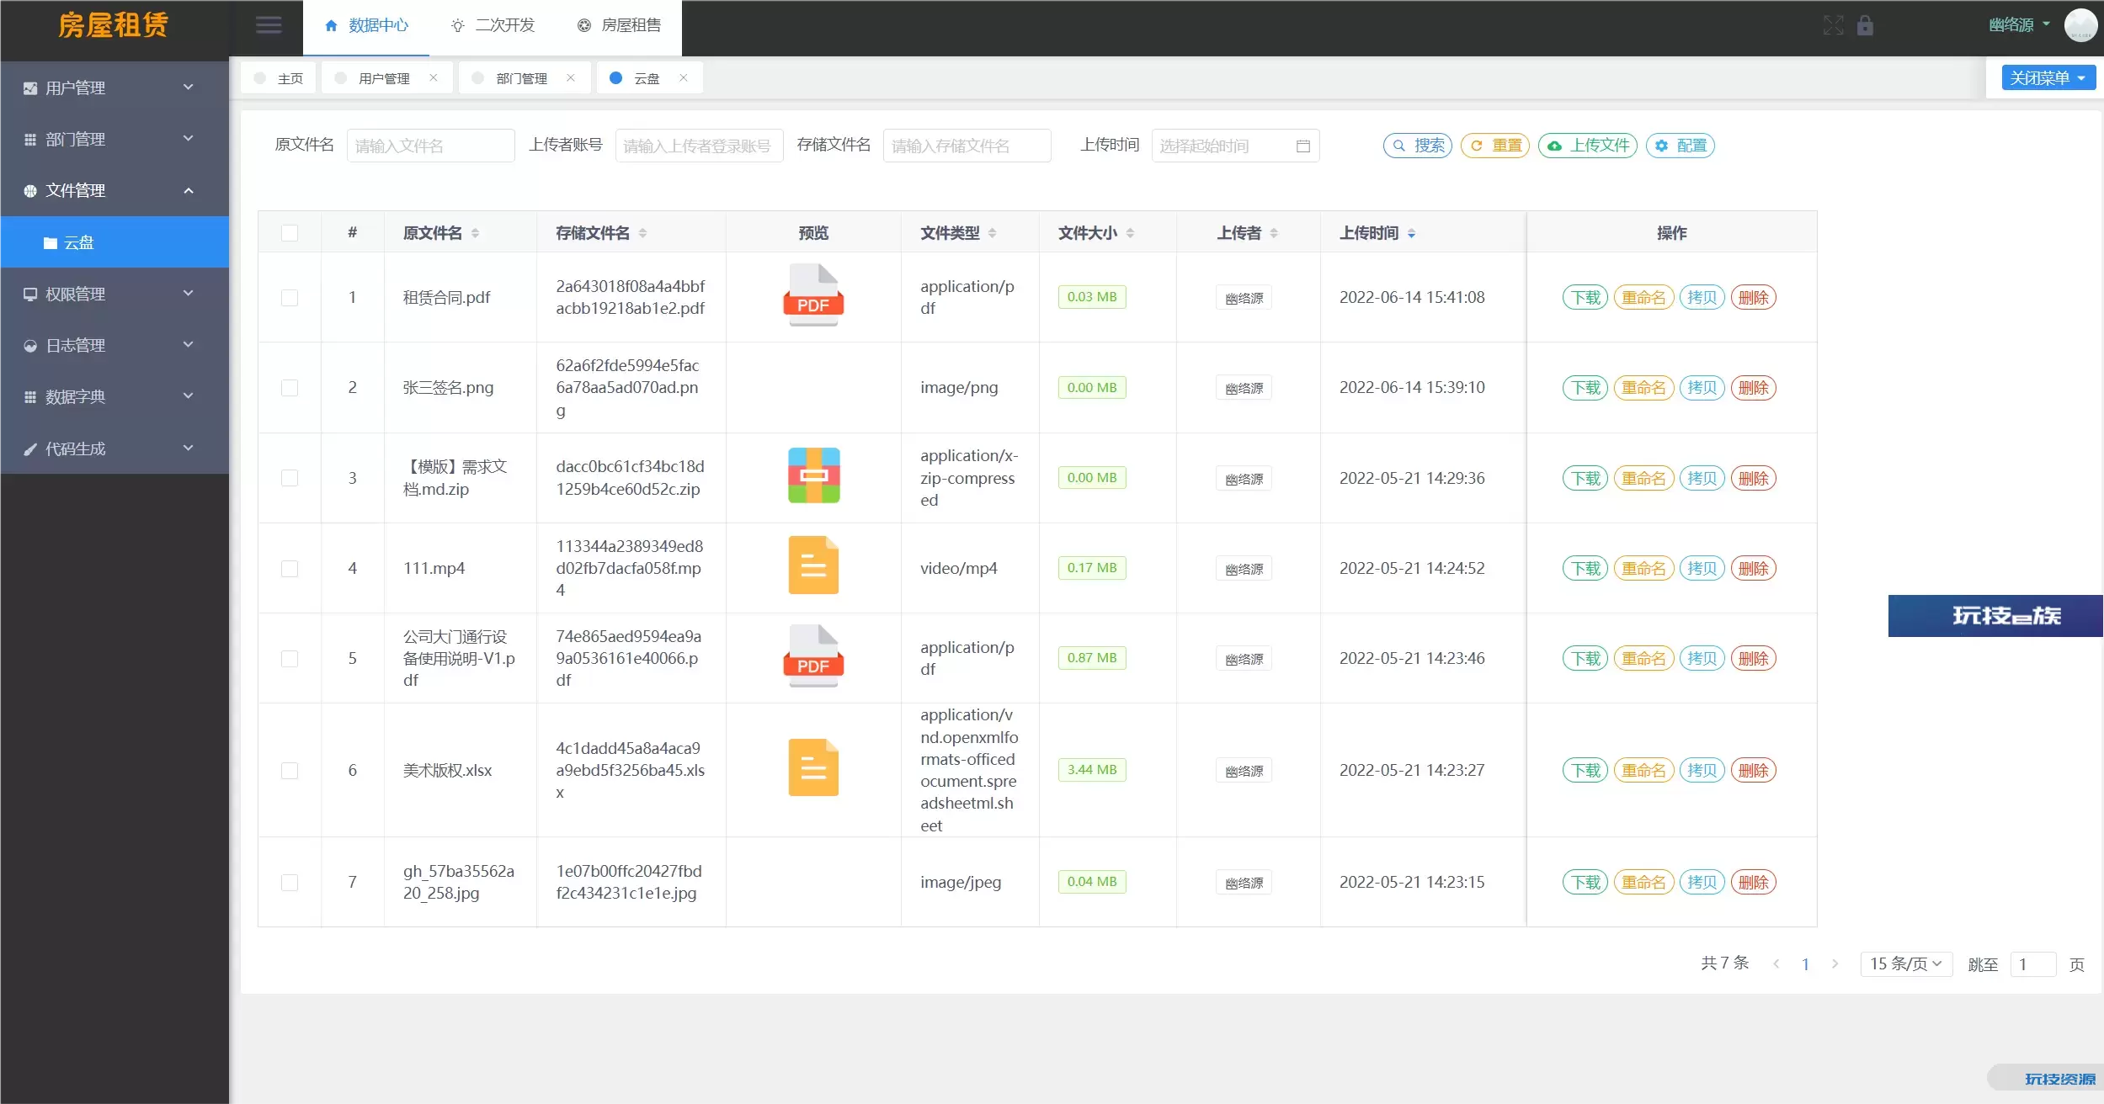This screenshot has width=2104, height=1104.
Task: Go to previous page arrow in pagination
Action: coord(1776,963)
